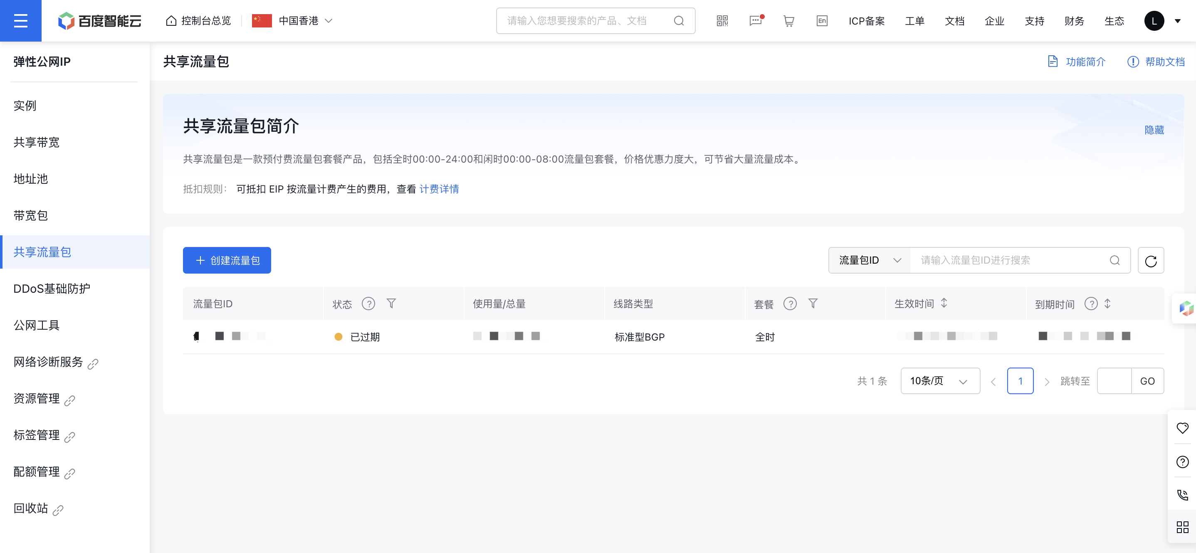Viewport: 1196px width, 553px height.
Task: Click the traffic package ID search magnifier
Action: 1114,260
